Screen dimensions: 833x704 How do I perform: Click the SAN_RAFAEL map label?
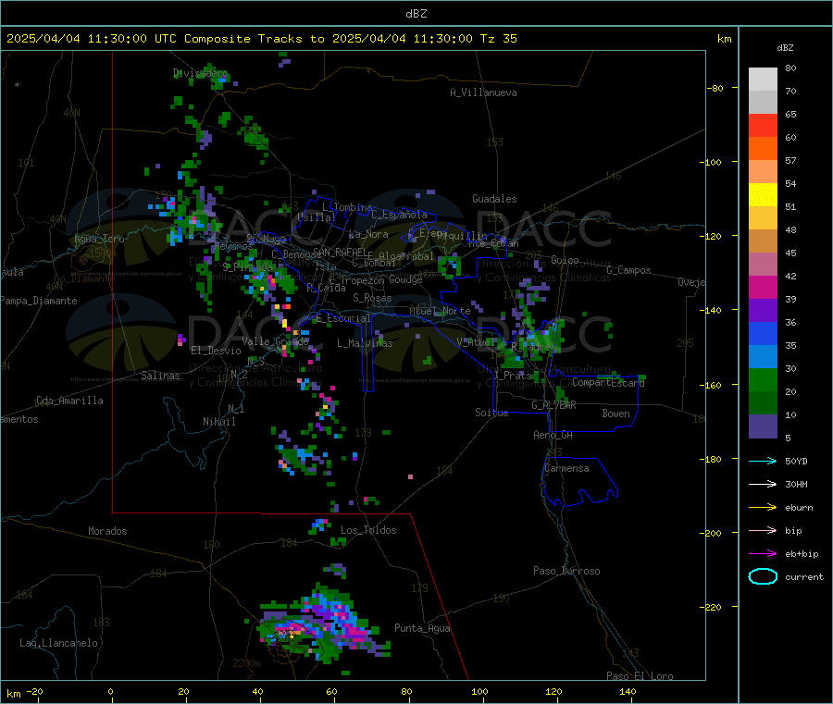pos(340,252)
